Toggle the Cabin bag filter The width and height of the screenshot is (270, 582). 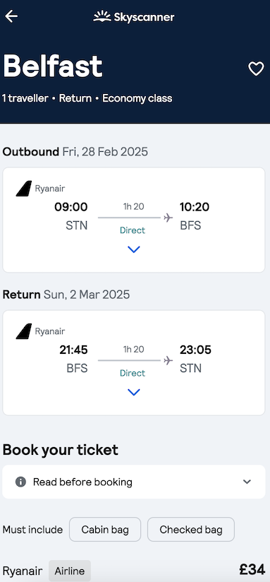pyautogui.click(x=105, y=530)
